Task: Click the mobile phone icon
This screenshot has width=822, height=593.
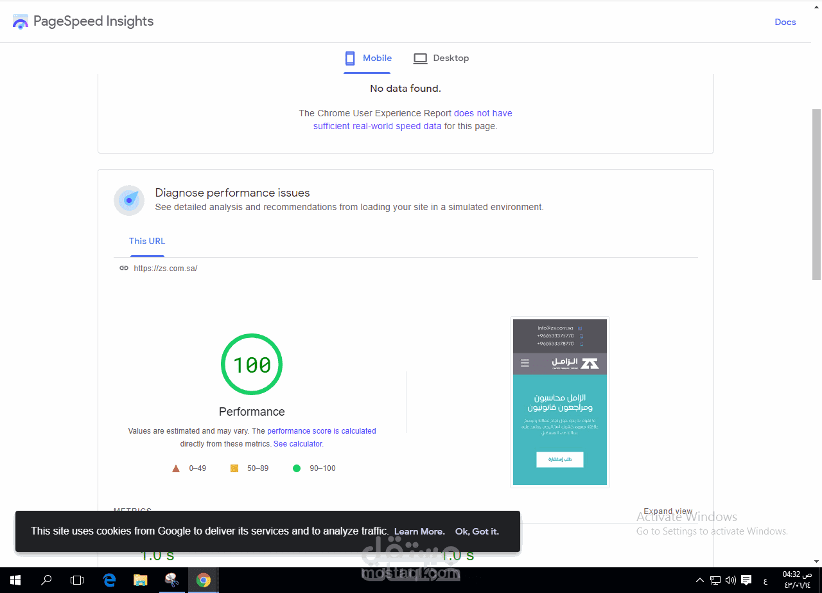Action: (350, 58)
